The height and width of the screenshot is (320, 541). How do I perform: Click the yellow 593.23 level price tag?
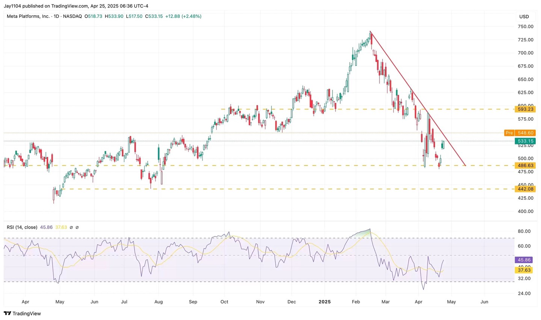click(525, 109)
